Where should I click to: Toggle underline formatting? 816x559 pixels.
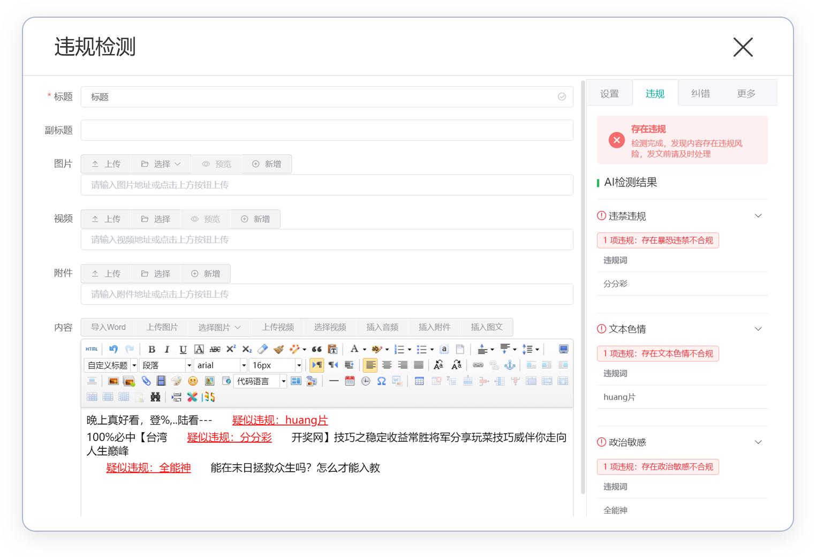(183, 349)
